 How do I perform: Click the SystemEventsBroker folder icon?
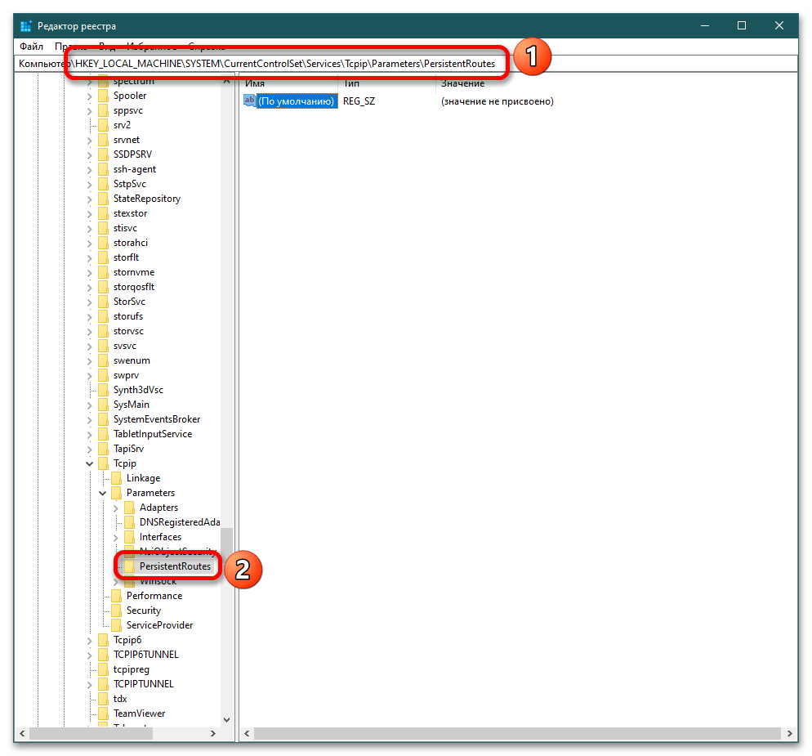pyautogui.click(x=104, y=419)
